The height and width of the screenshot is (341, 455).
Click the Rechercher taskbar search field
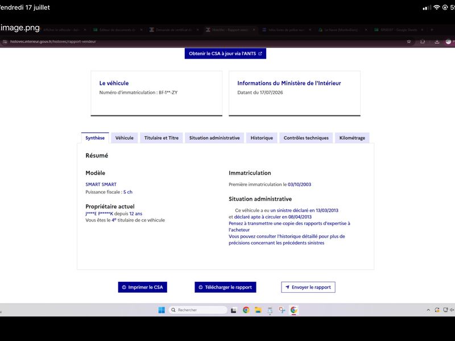198,310
